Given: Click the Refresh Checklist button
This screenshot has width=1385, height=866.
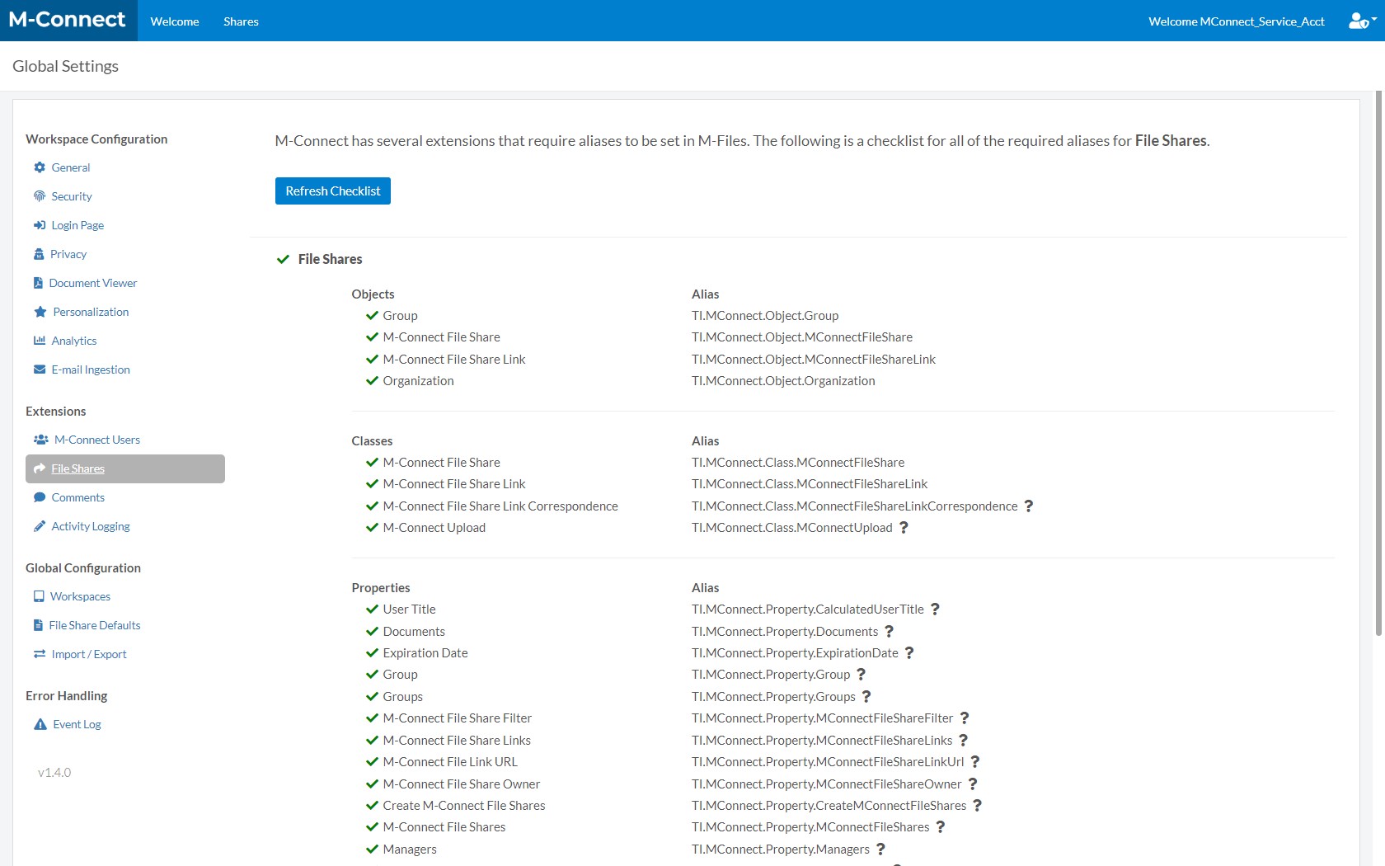Looking at the screenshot, I should point(332,191).
